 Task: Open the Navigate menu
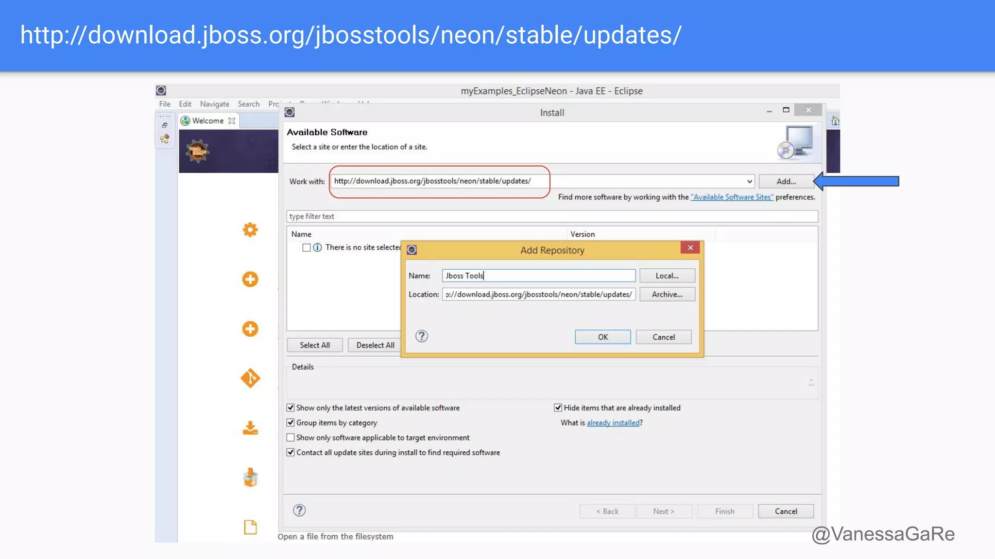point(214,104)
